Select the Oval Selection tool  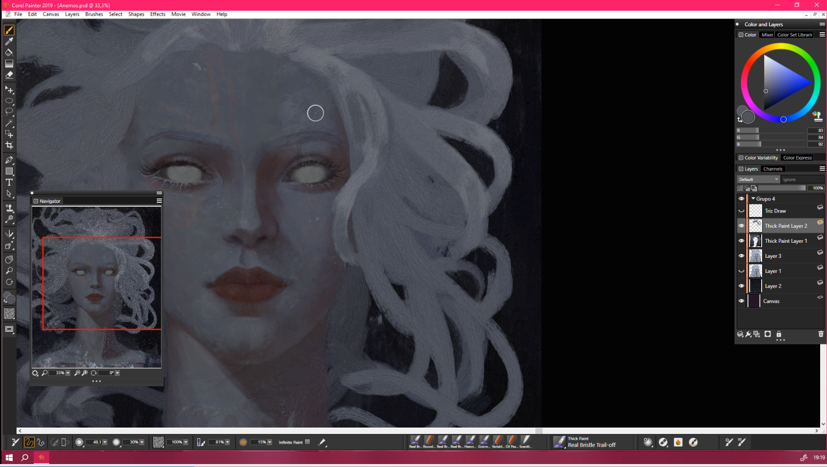click(9, 101)
